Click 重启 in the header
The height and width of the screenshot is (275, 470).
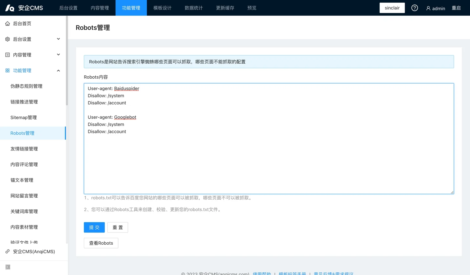coord(456,8)
